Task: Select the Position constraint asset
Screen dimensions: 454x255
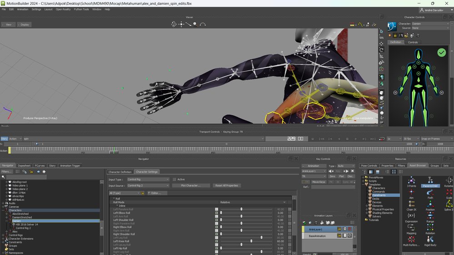Action: (x=430, y=206)
